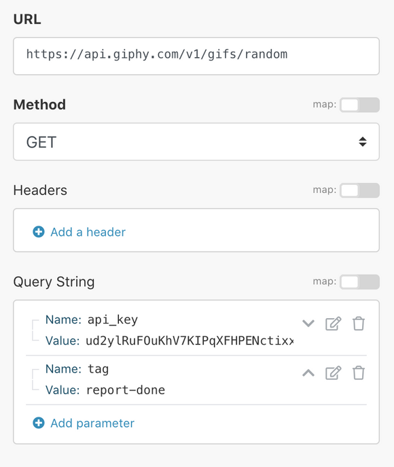
Task: Click the Method dropdown arrows
Action: (363, 142)
